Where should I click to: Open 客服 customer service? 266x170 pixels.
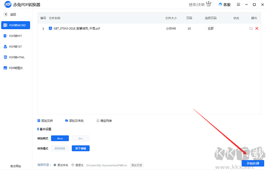pos(225,4)
